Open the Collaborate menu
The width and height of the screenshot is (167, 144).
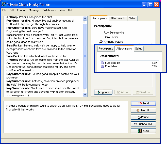(x=49, y=10)
